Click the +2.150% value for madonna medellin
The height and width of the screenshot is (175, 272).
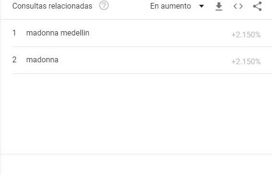(x=246, y=35)
